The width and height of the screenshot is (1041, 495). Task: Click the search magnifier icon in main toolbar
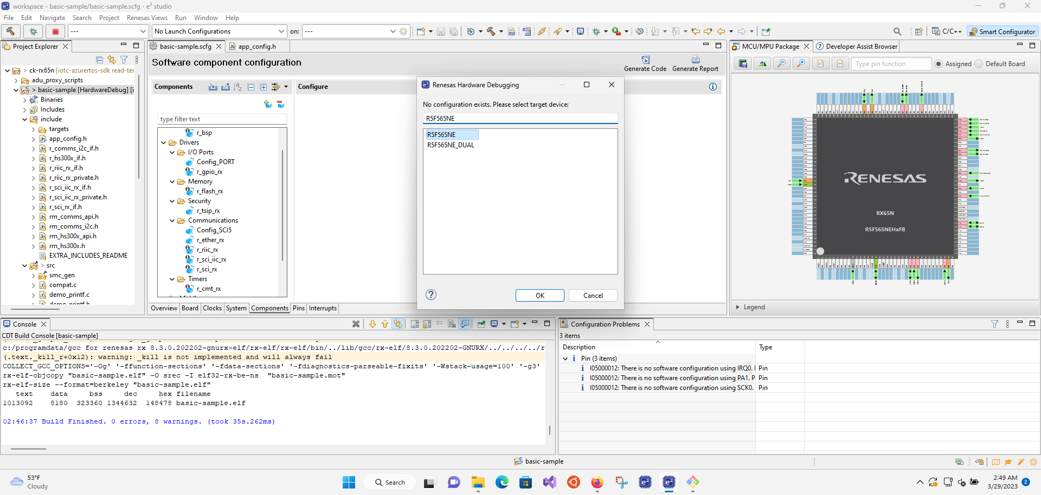click(897, 31)
